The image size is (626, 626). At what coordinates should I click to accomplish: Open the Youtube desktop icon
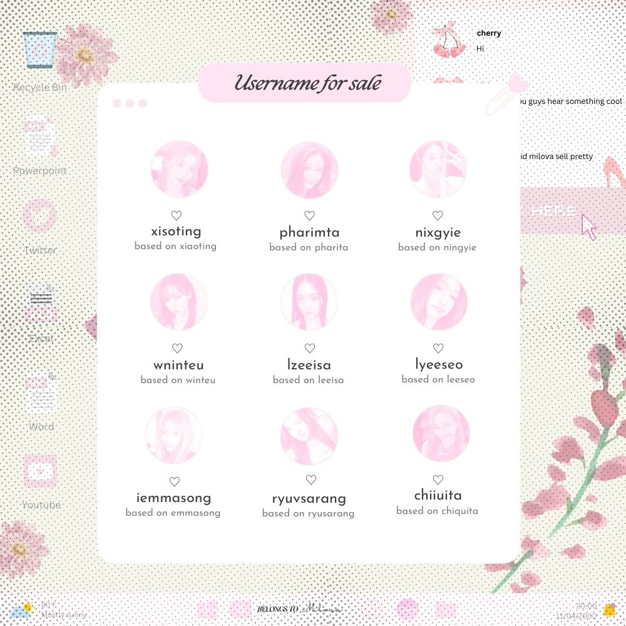coord(40,471)
